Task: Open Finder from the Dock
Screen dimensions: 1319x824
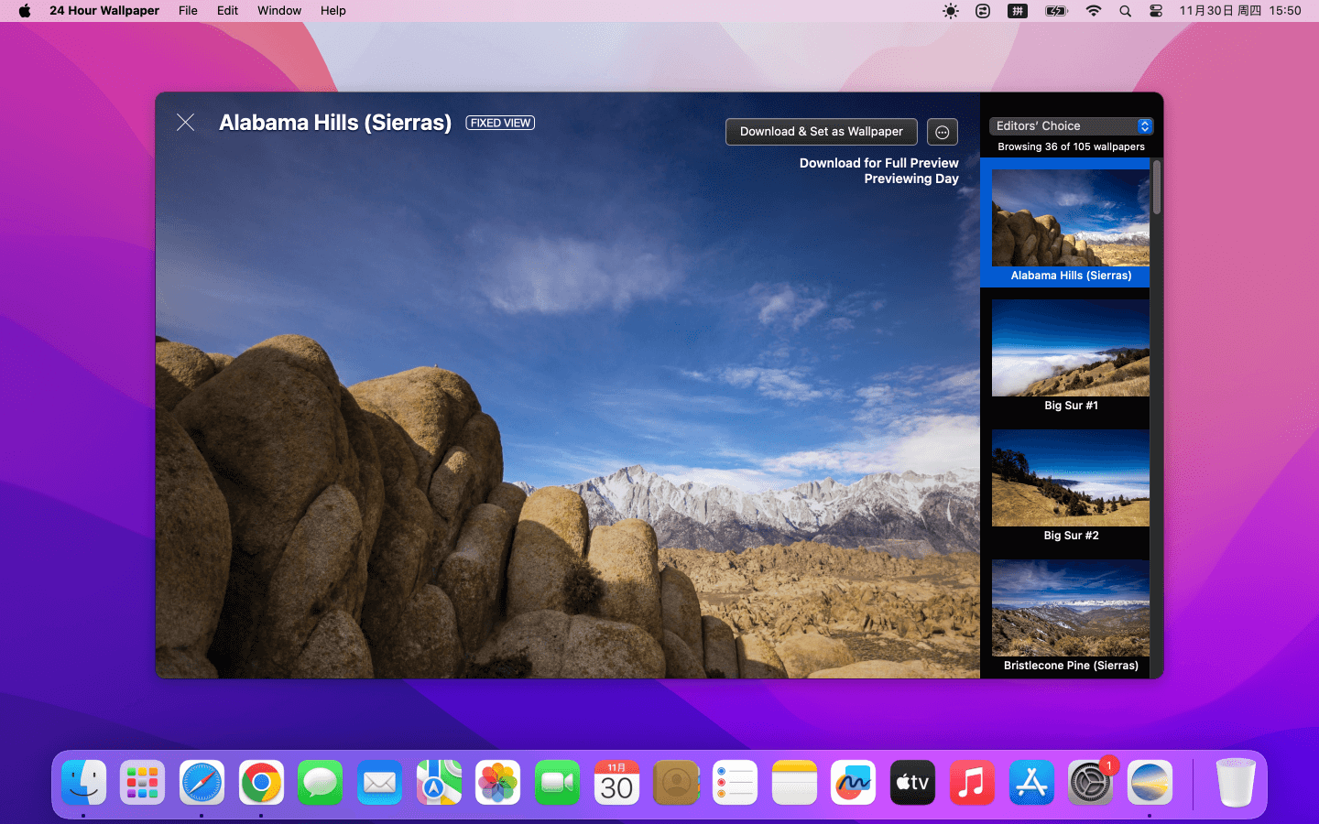Action: [83, 783]
